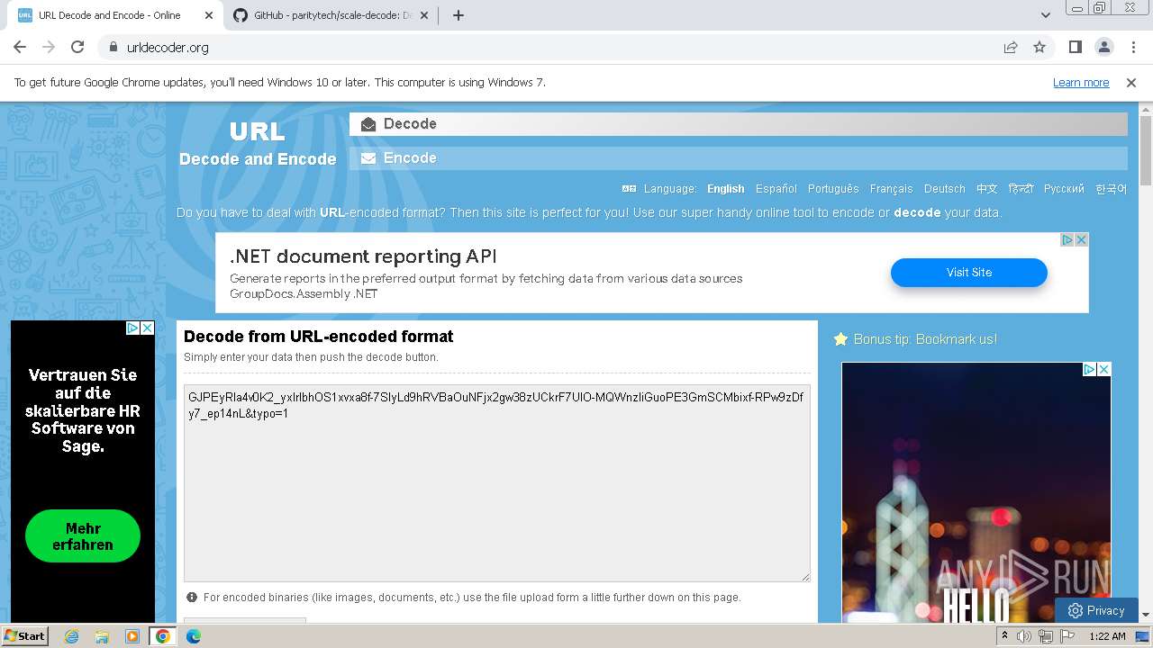The image size is (1153, 648).
Task: Switch language to Chinese 中文
Action: tap(987, 189)
